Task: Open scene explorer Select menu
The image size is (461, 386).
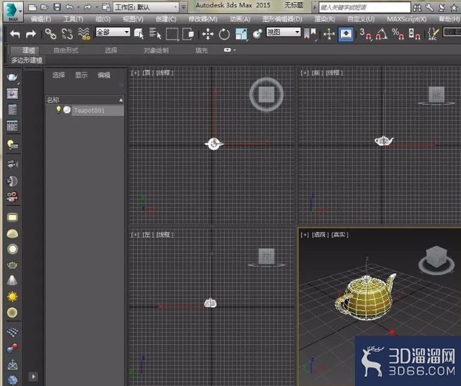Action: click(59, 75)
